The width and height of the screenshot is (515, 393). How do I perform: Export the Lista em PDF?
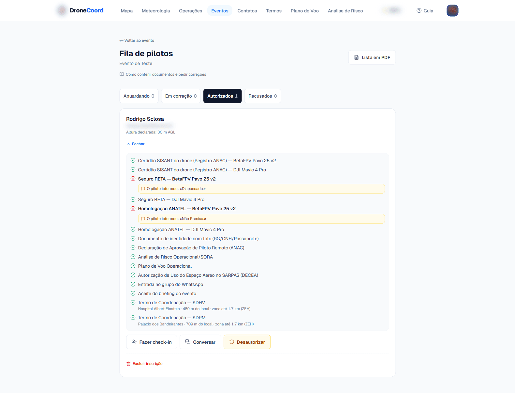(372, 57)
